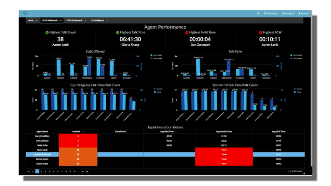Click the 1 - 7 of 301 items label
This screenshot has height=186, width=331.
295,171
